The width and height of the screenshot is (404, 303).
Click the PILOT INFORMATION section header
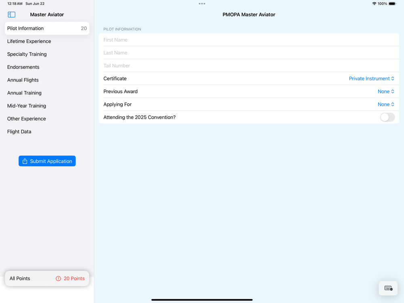tap(122, 29)
